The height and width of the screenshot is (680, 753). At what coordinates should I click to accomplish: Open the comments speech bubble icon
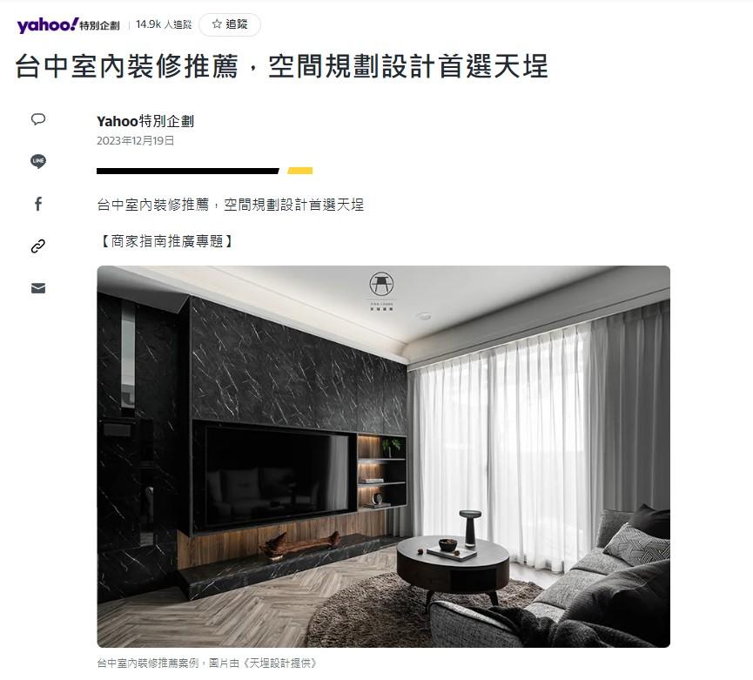[38, 119]
